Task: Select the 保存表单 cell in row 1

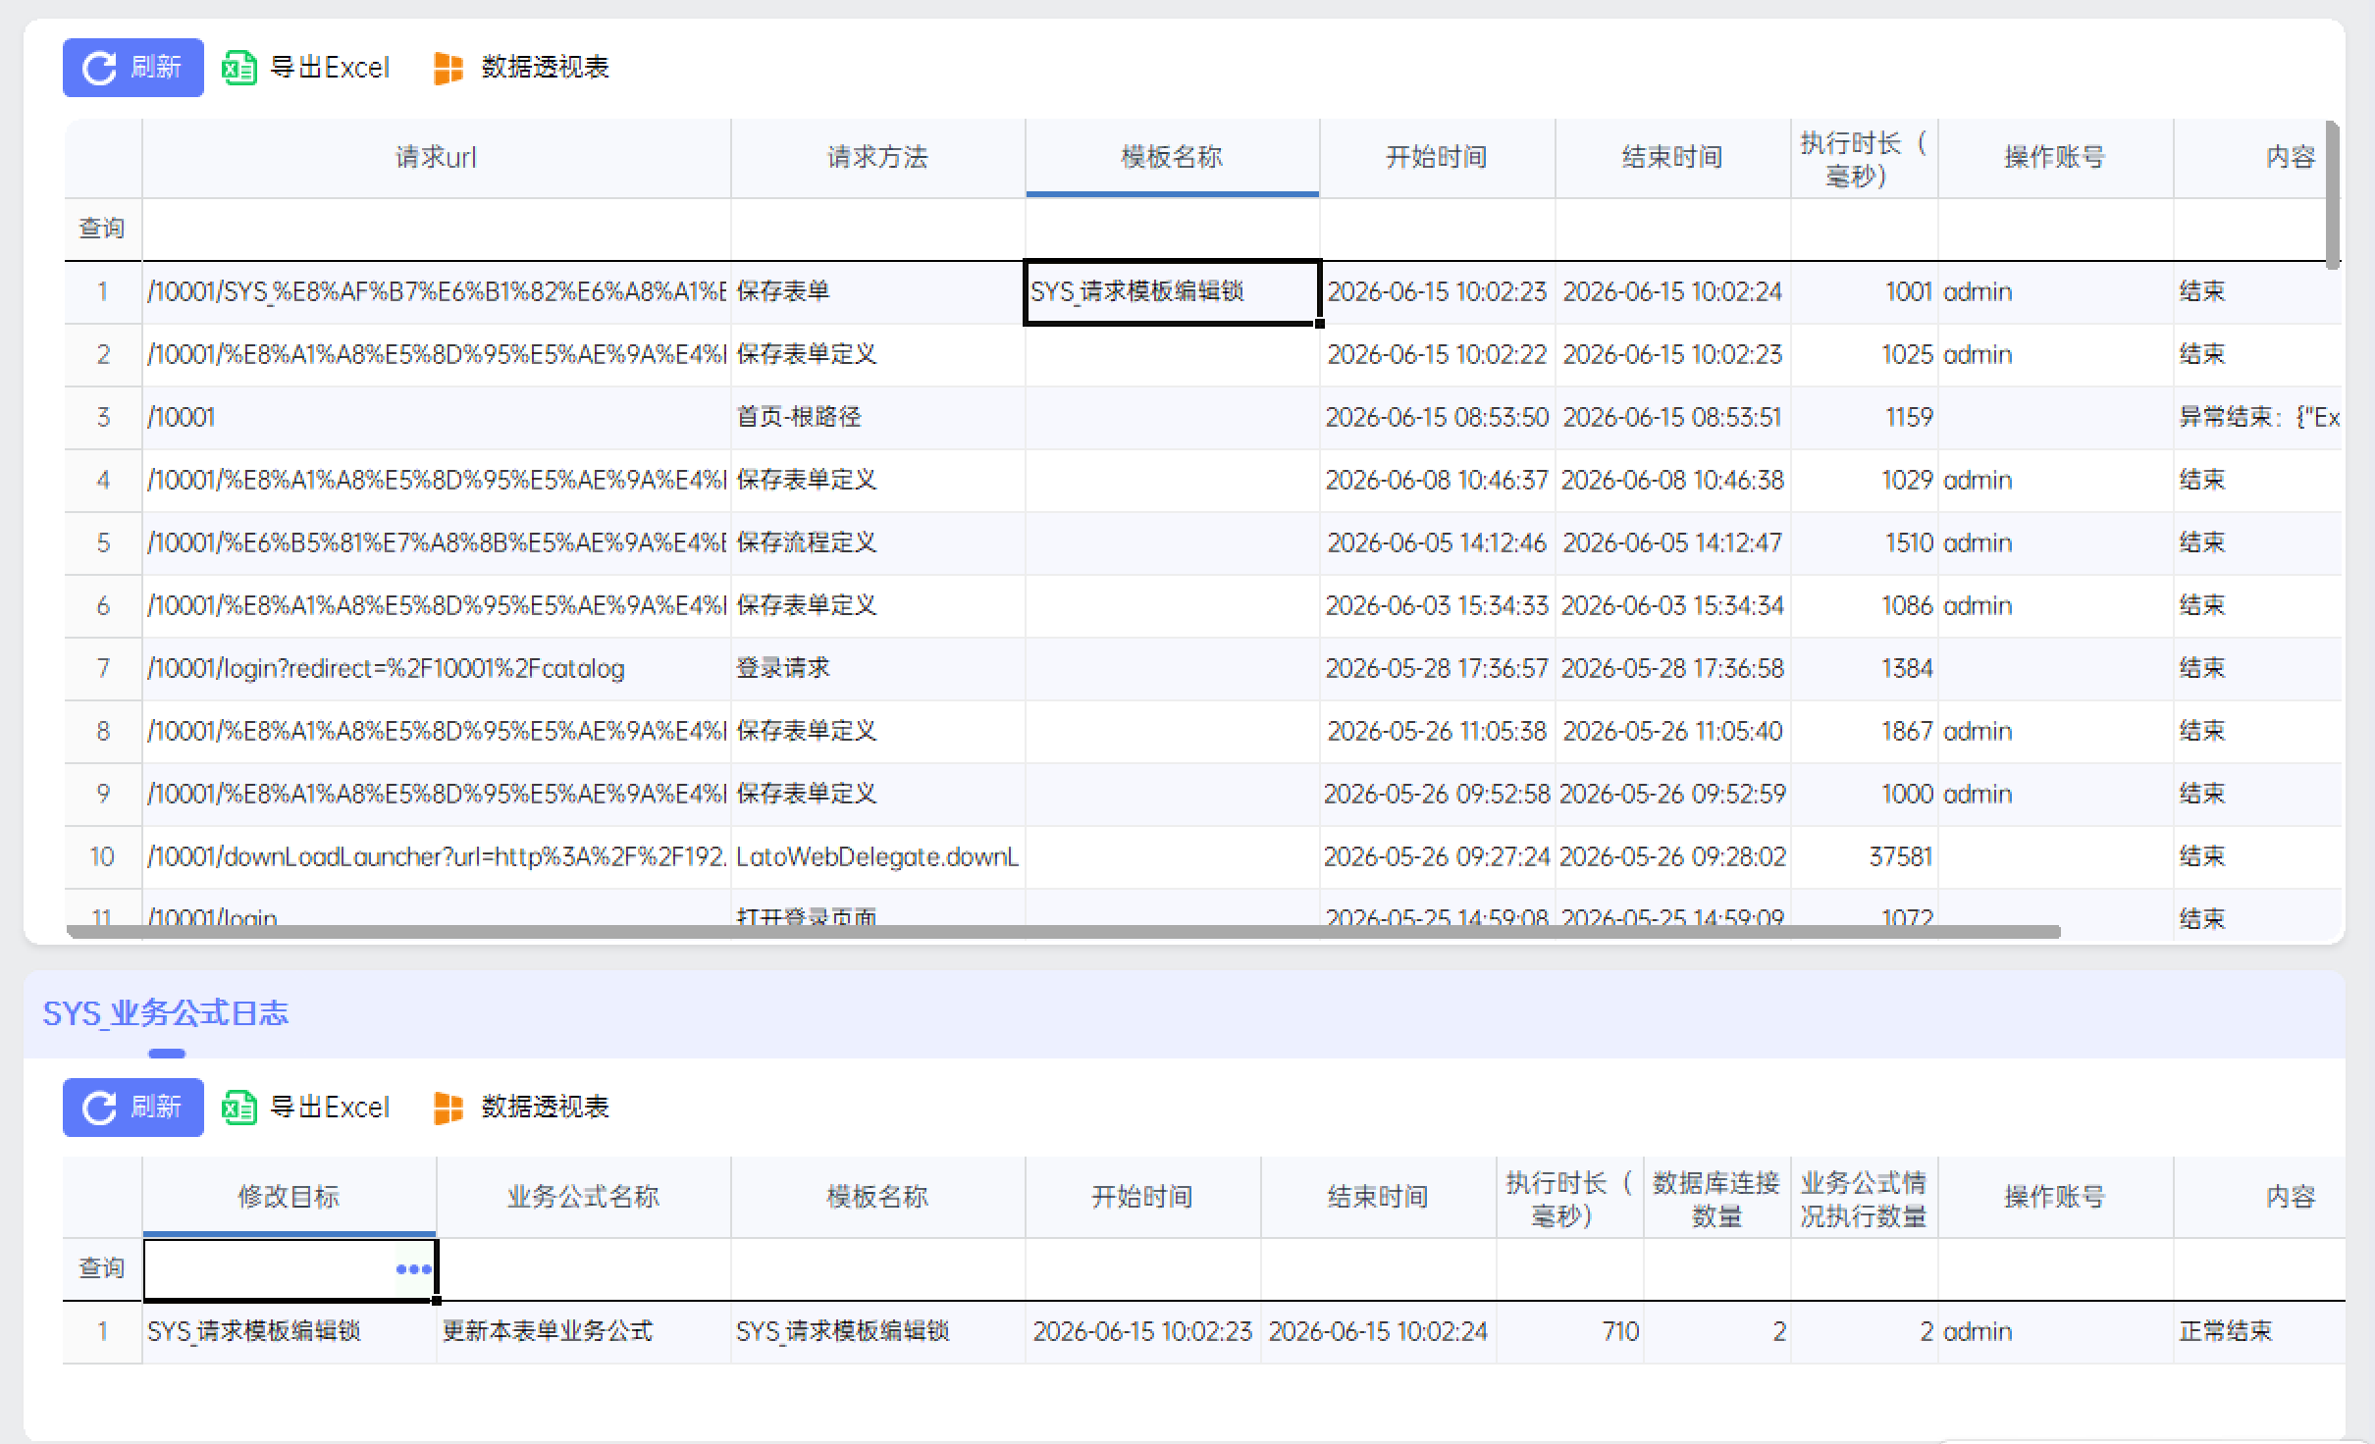Action: pos(878,292)
